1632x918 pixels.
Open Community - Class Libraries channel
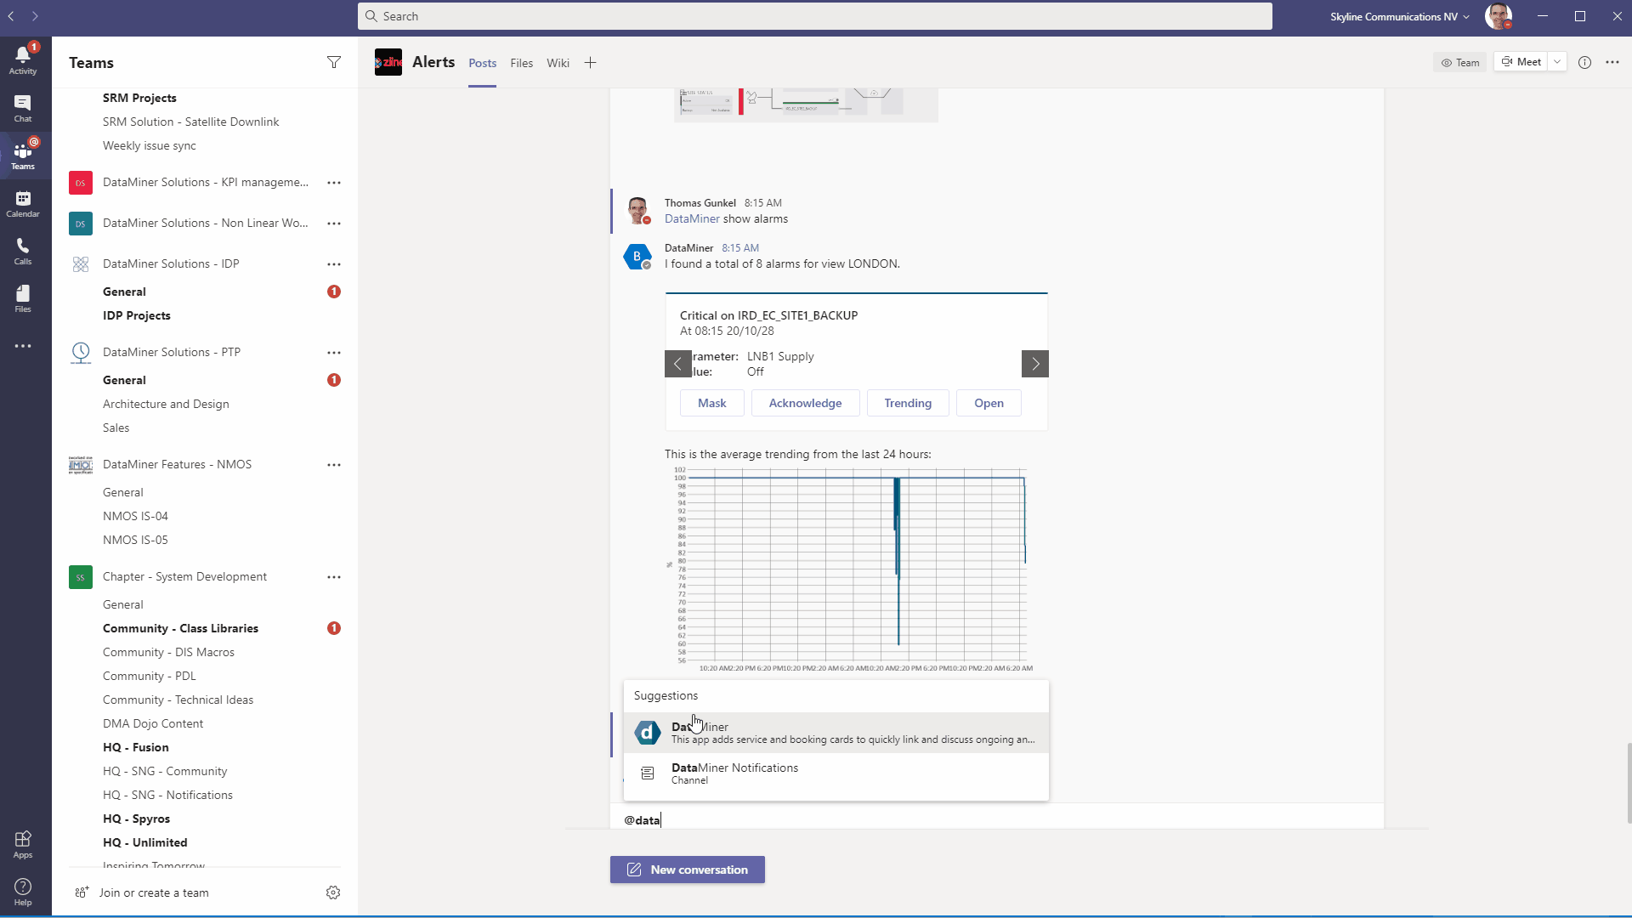point(180,628)
